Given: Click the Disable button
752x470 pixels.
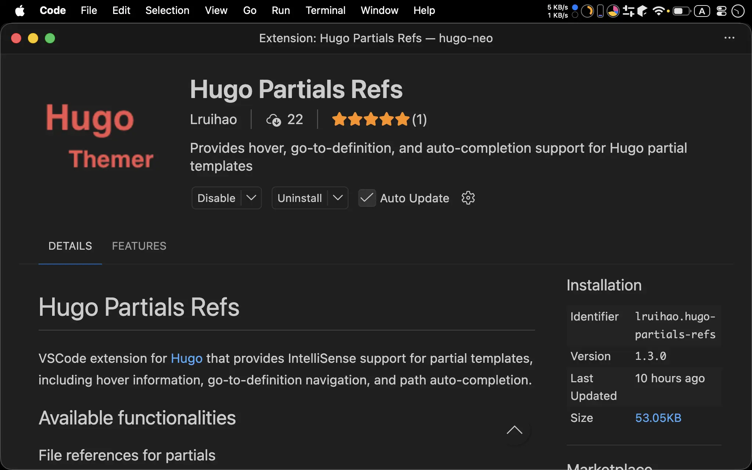Looking at the screenshot, I should point(216,198).
